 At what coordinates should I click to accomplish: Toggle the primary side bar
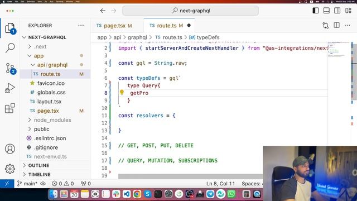coord(316,11)
